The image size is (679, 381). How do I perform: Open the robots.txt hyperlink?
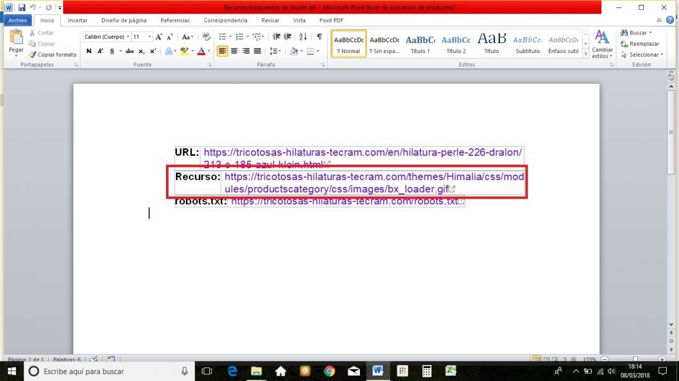344,202
